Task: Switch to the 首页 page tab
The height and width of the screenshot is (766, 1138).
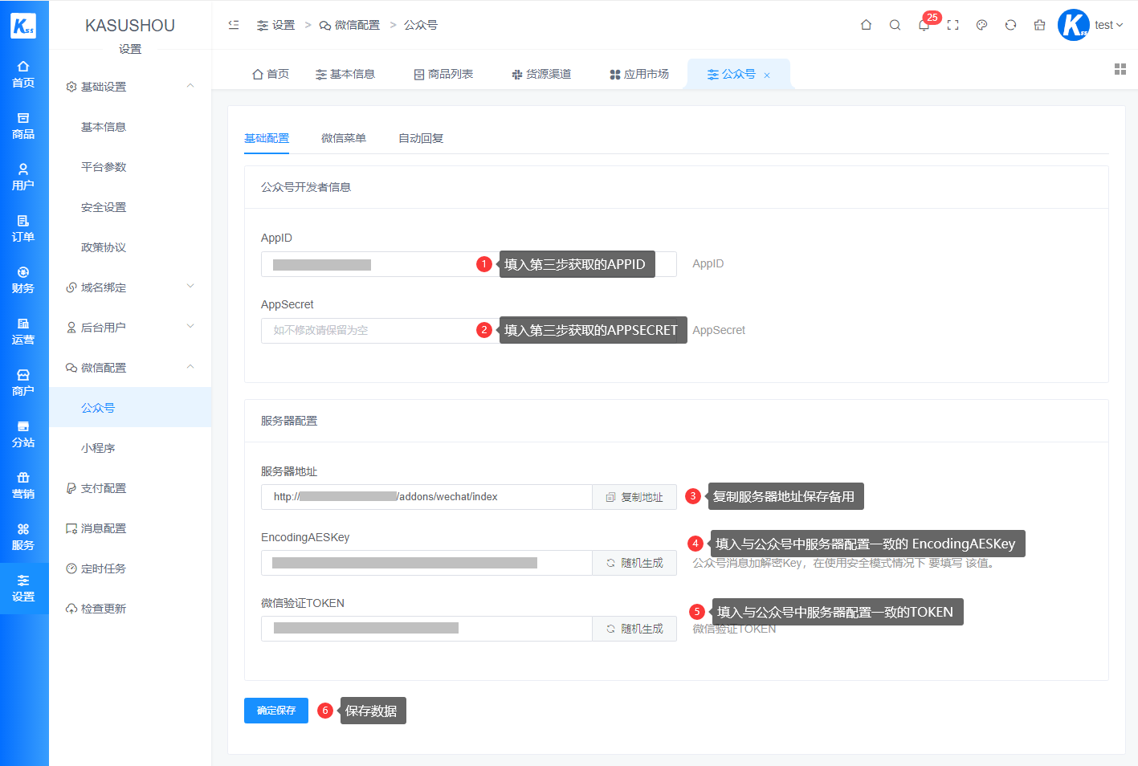Action: pyautogui.click(x=270, y=74)
